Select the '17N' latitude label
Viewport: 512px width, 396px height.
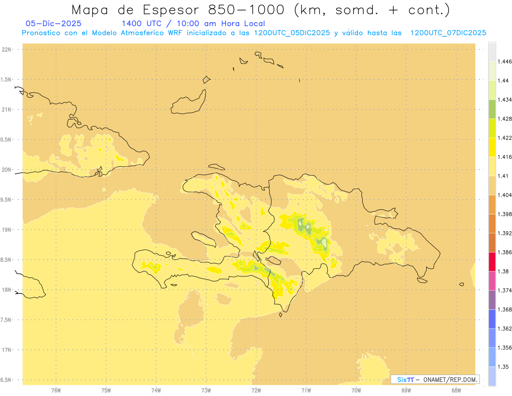pyautogui.click(x=7, y=350)
